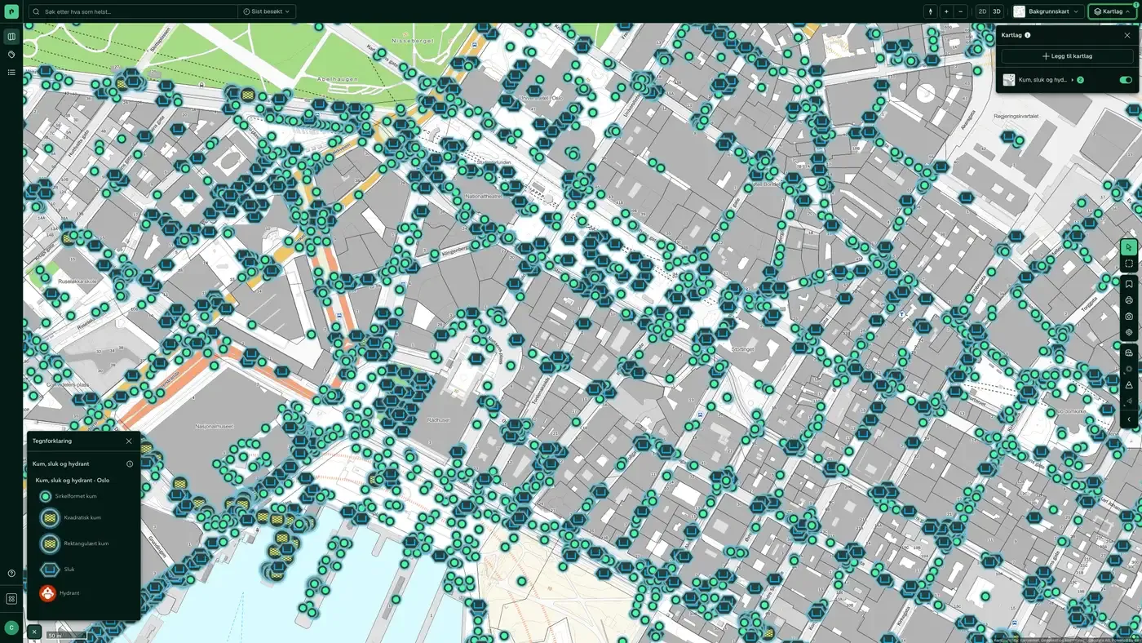Open the map panel icon in the left sidebar
1142x643 pixels.
(x=11, y=37)
